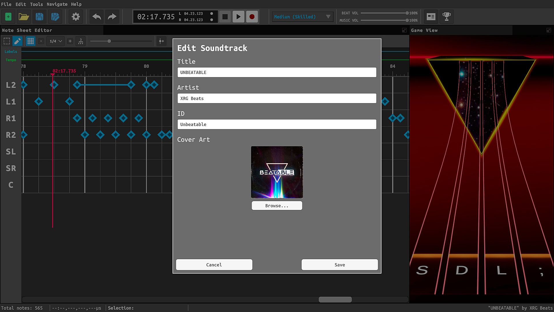Viewport: 554px width, 312px height.
Task: Open the Navigate menu
Action: (x=57, y=4)
